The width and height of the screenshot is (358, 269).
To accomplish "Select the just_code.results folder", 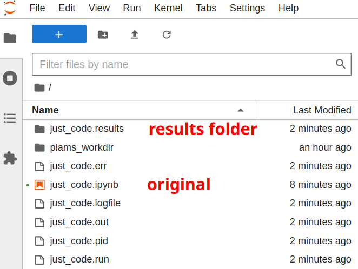I will click(87, 129).
